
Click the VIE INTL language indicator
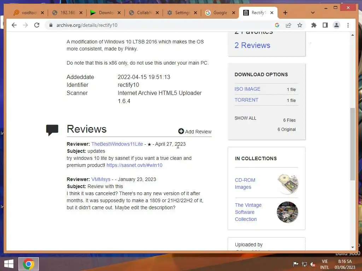point(325,264)
